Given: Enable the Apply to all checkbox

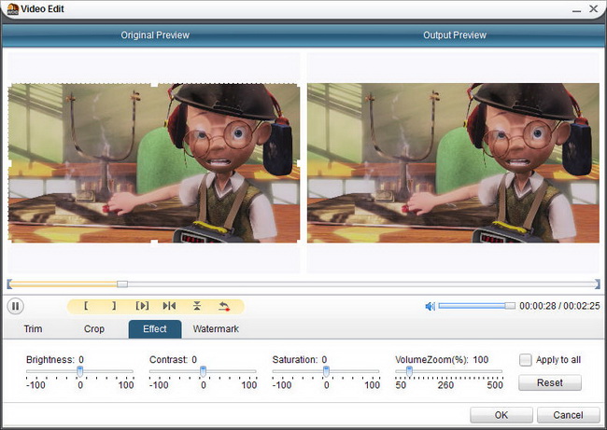Looking at the screenshot, I should click(526, 360).
